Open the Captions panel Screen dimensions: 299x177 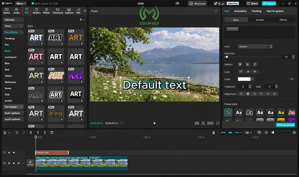69,11
